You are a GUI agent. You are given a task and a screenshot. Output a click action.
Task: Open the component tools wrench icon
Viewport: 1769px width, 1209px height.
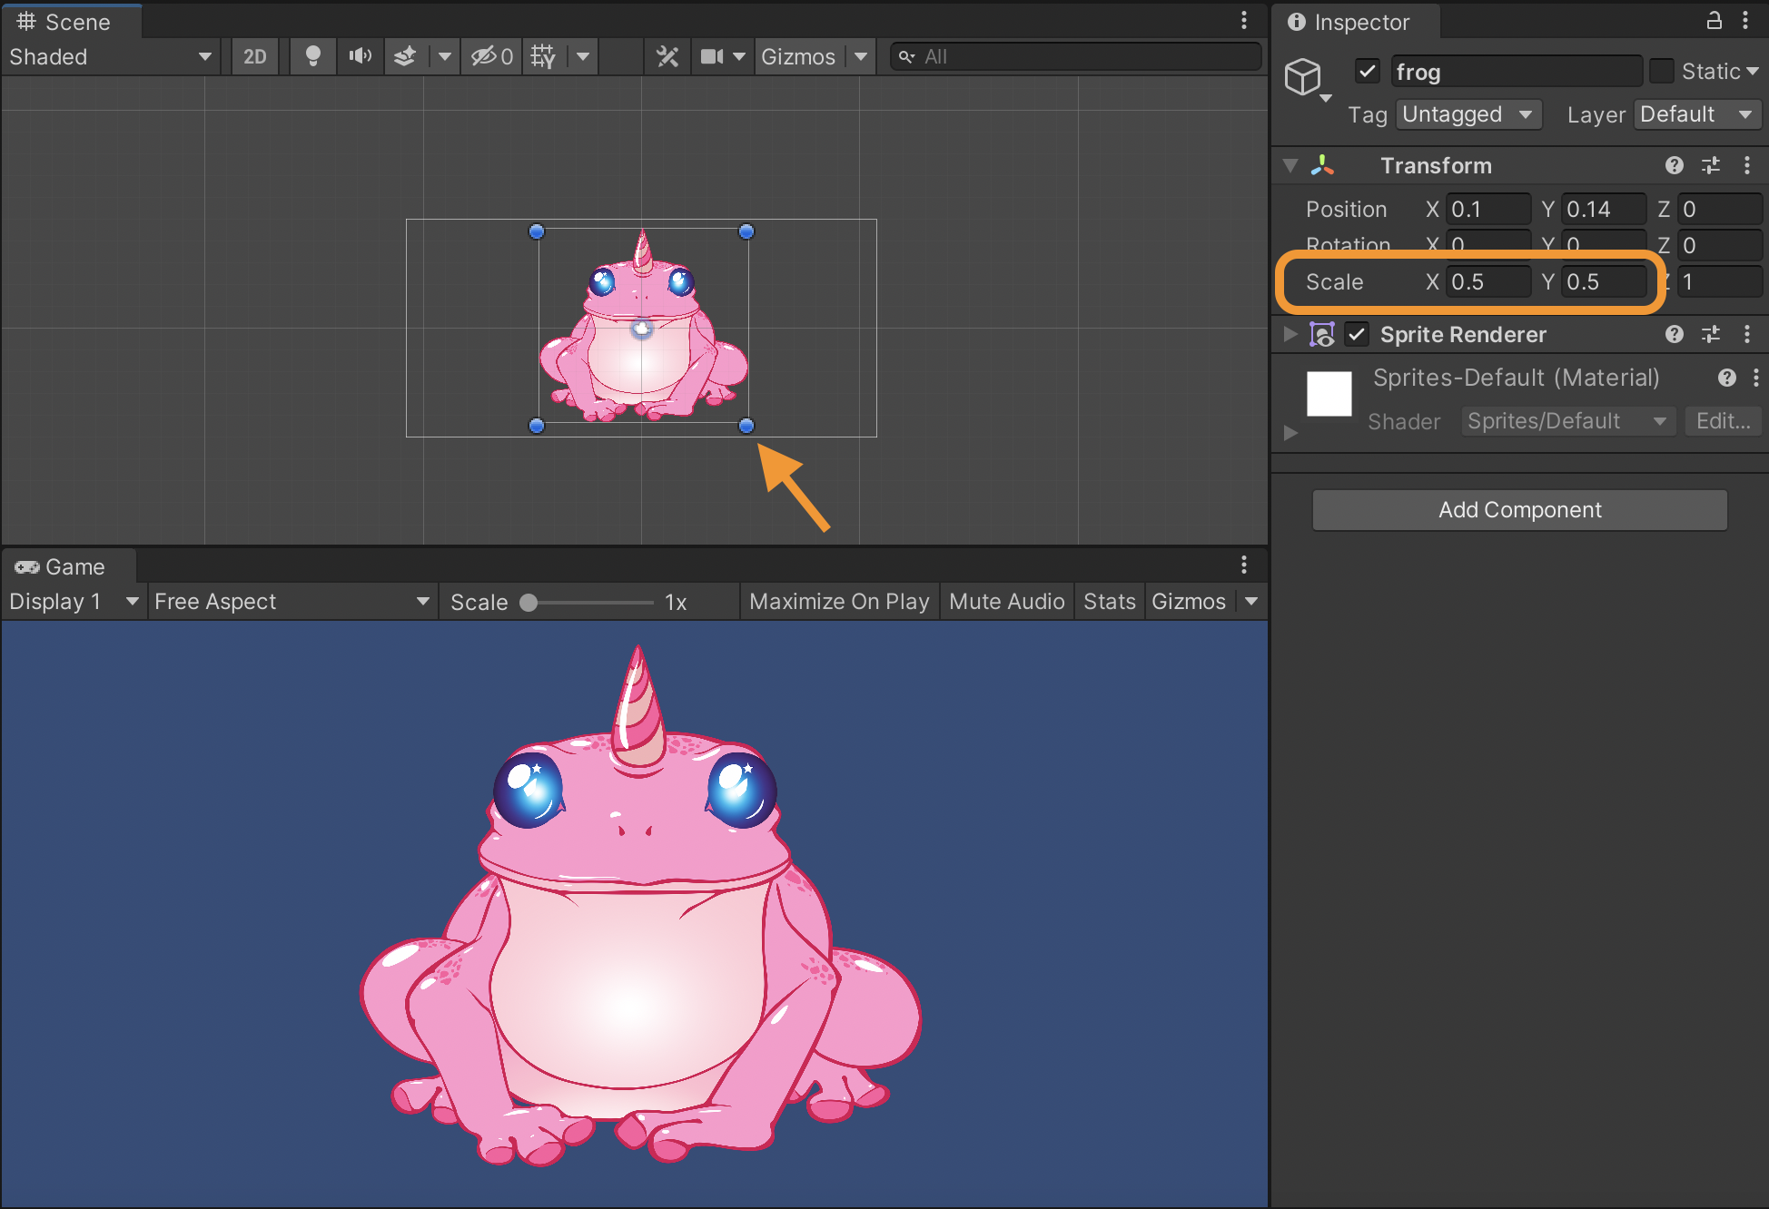(667, 56)
